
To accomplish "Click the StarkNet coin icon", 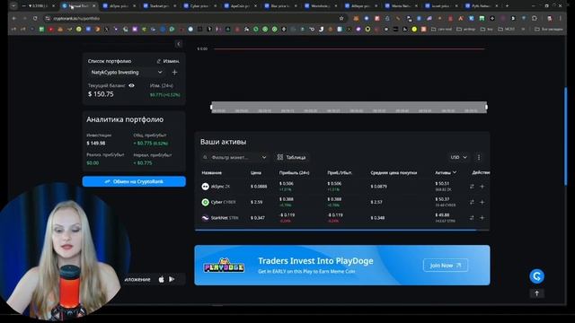I will click(206, 218).
